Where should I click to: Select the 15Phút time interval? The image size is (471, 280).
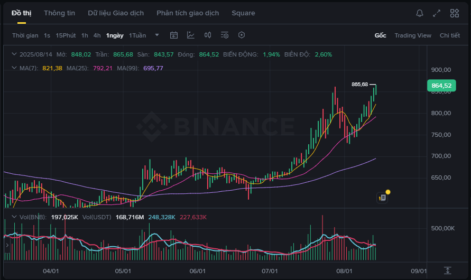coord(66,35)
